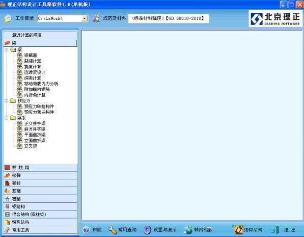Image resolution: width=304 pixels, height=237 pixels.
Task: Click the 转网络版 globe icon
Action: [188, 230]
